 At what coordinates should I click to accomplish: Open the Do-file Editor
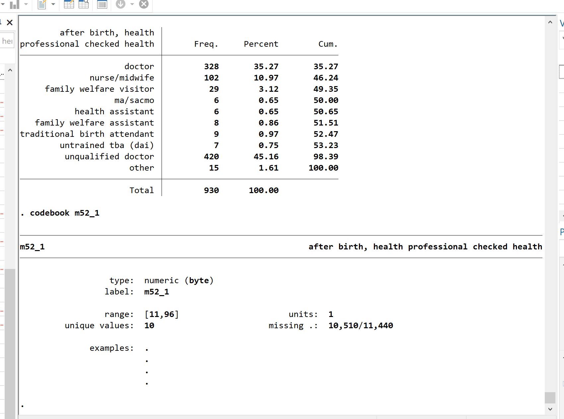[42, 4]
